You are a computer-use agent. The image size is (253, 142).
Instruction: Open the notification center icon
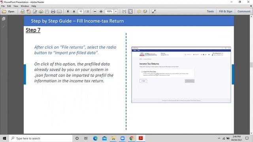[247, 138]
